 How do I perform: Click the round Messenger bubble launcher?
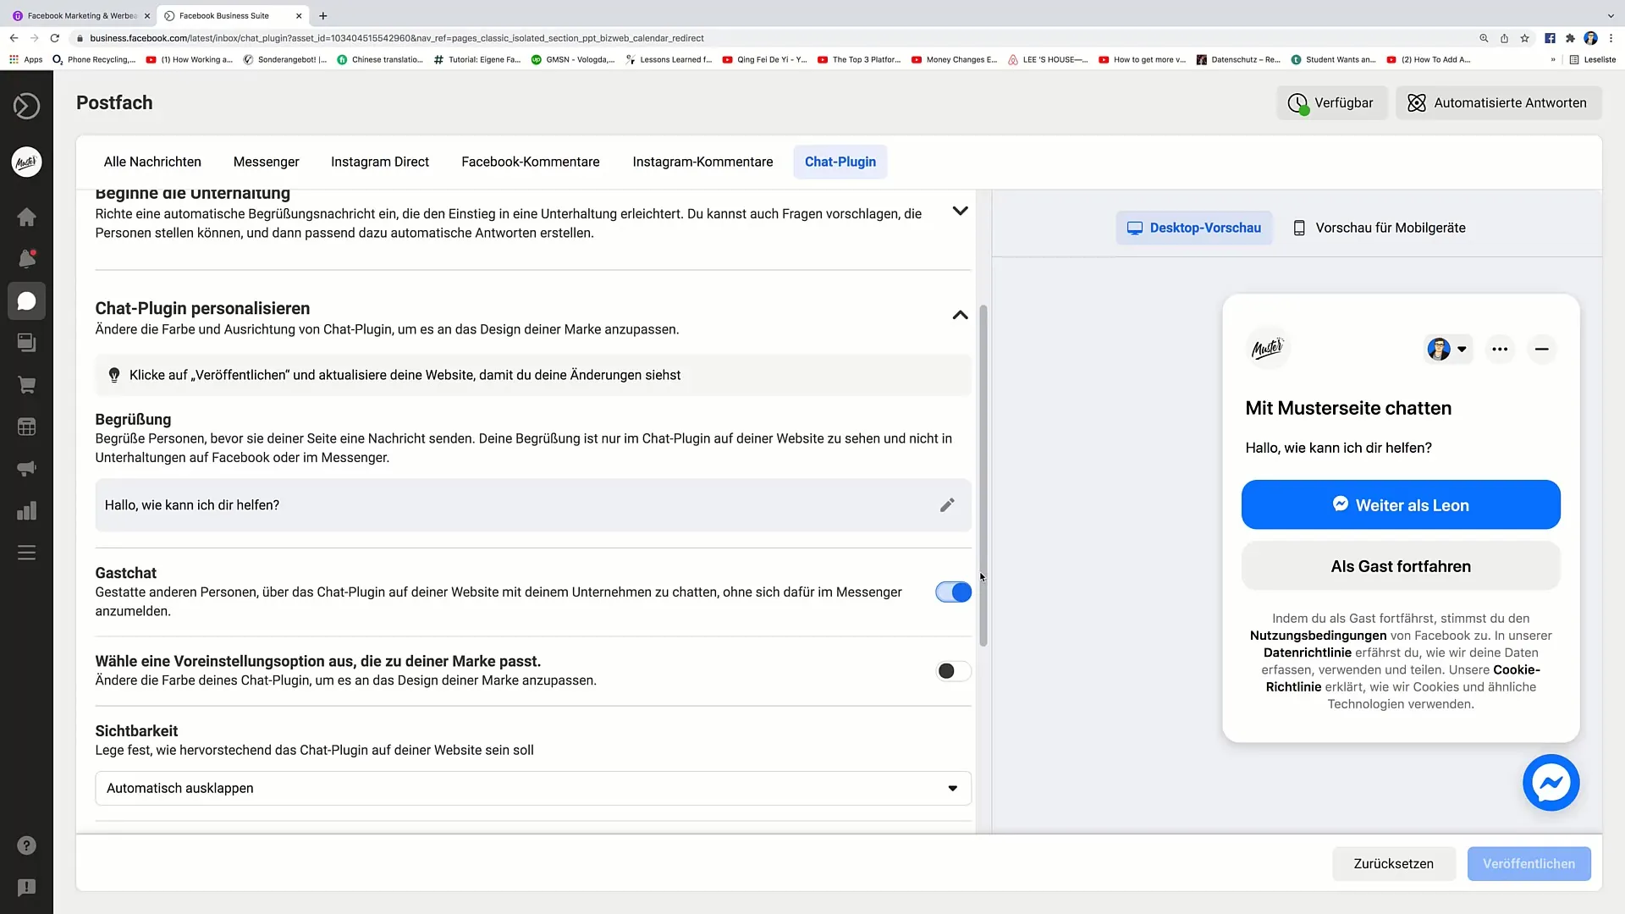[1551, 783]
